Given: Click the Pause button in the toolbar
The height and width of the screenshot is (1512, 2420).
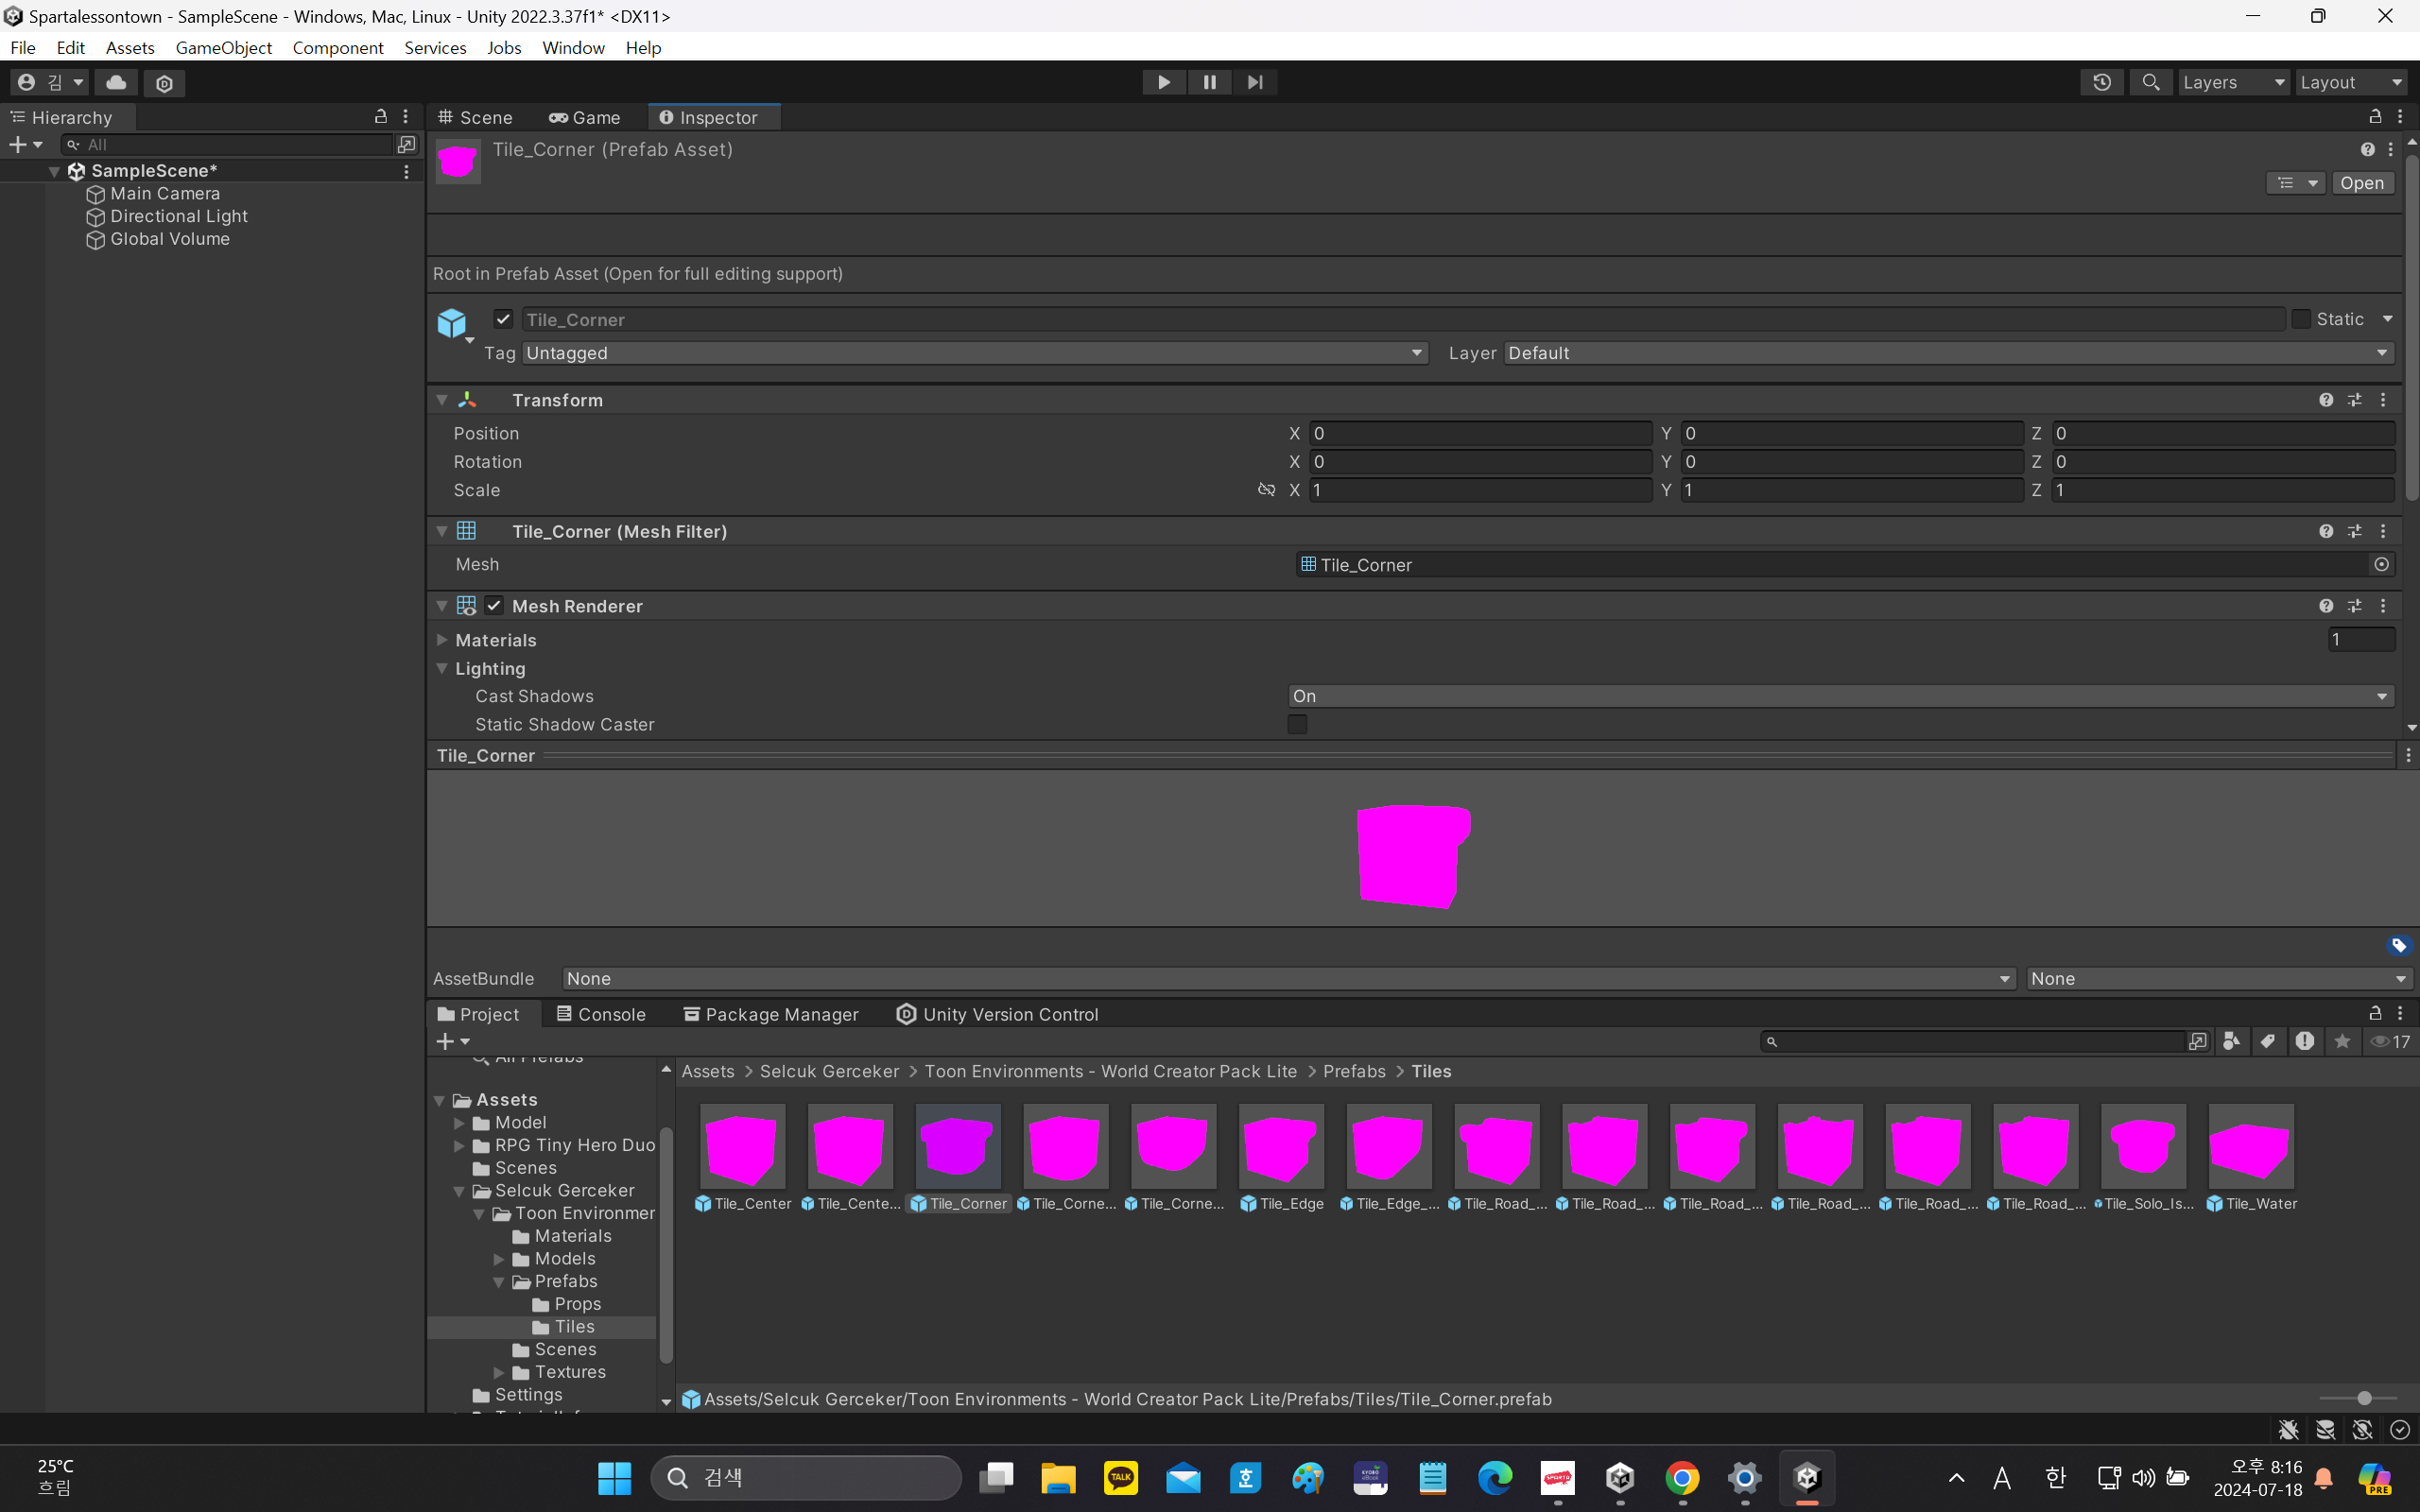Looking at the screenshot, I should coord(1209,82).
